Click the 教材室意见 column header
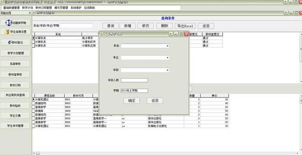 click(x=212, y=34)
